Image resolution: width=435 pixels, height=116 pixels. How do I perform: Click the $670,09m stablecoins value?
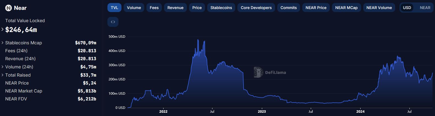tap(86, 43)
